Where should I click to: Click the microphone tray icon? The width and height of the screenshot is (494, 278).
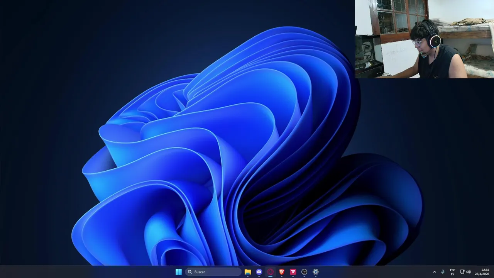tap(443, 272)
